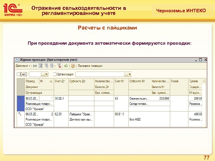The image size is (215, 161).
Task: Click the Период column header
Action: click(32, 81)
